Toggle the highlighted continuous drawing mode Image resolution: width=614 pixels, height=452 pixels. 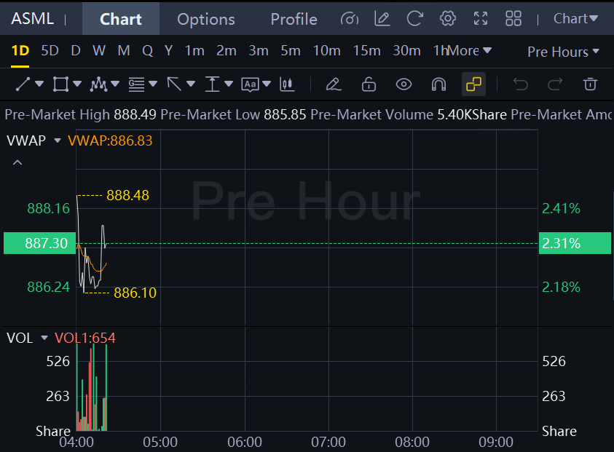(474, 84)
